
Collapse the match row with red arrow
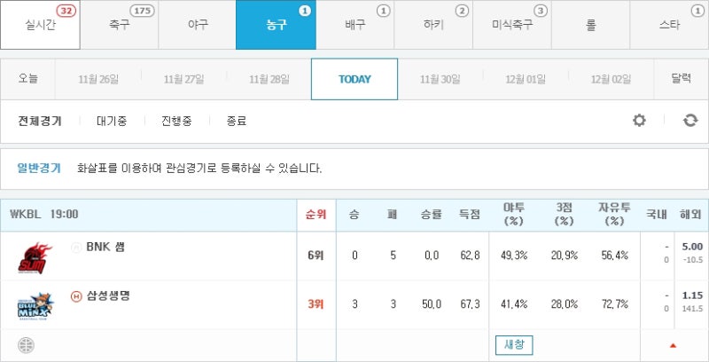(673, 344)
